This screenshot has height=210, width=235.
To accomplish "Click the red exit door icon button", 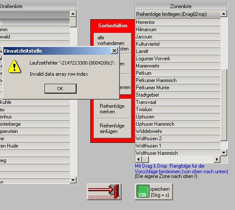I will [x=104, y=192].
